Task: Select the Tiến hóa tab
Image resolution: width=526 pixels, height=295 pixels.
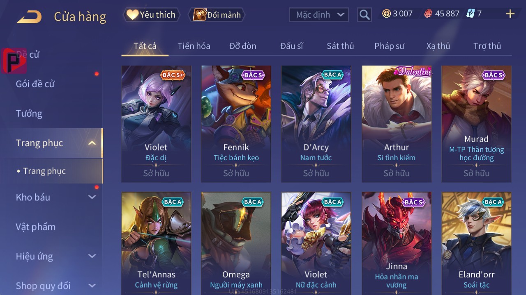Action: [x=194, y=46]
